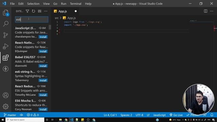Image resolution: width=217 pixels, height=122 pixels.
Task: Click the filter extensions funnel icon
Action: (x=27, y=11)
